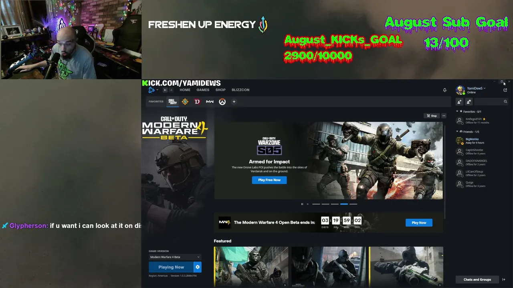Open the Game Version dropdown

coord(175,257)
